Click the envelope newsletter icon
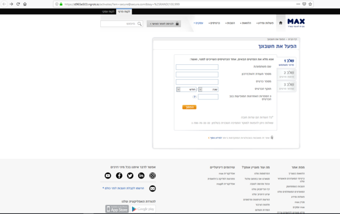The width and height of the screenshot is (340, 214). (152, 189)
